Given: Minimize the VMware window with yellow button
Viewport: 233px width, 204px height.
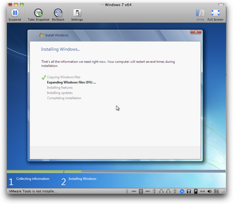Looking at the screenshot, I should click(x=16, y=4).
